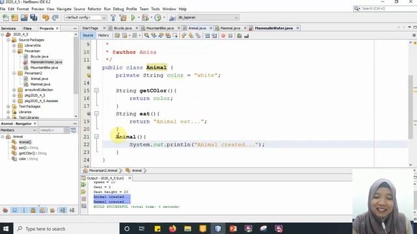Switch to the Files panel tab
417x234 pixels.
click(x=27, y=29)
